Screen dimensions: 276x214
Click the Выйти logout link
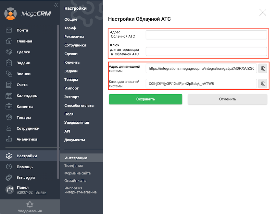41,192
